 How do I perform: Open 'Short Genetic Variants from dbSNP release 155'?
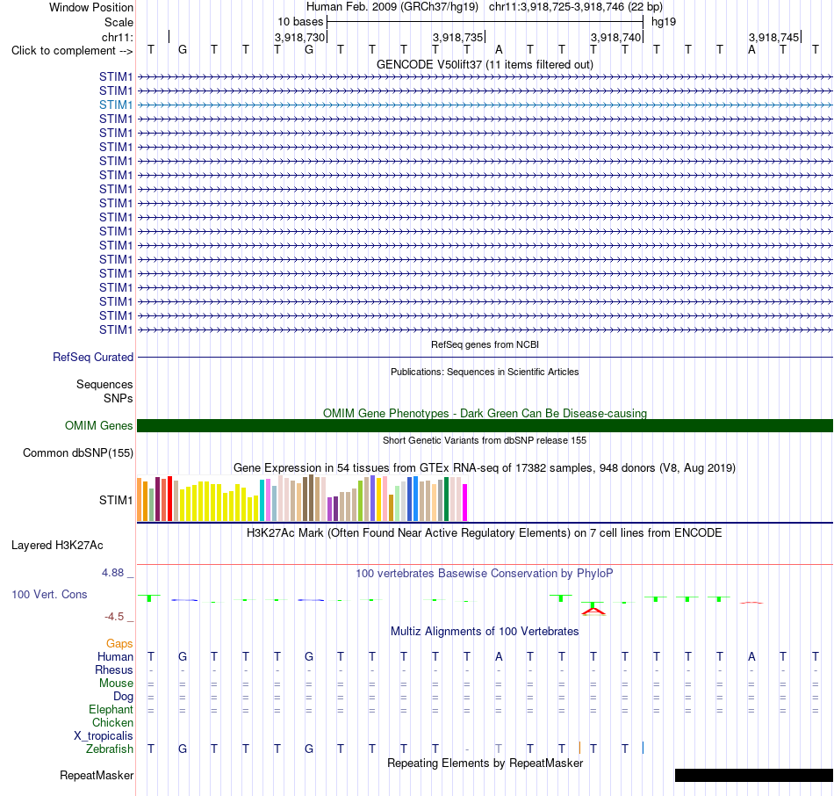tap(485, 440)
